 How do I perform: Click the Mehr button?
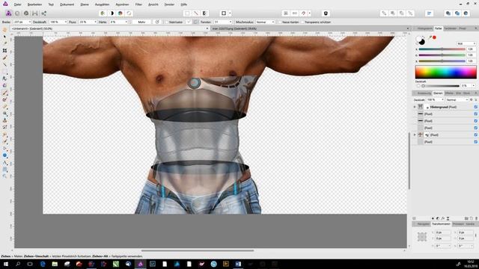point(141,22)
